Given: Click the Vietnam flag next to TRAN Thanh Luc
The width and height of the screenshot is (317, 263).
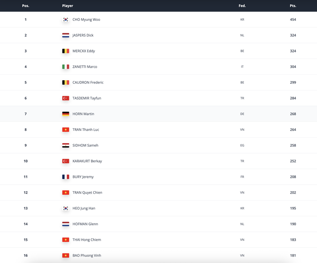Looking at the screenshot, I should pyautogui.click(x=65, y=130).
